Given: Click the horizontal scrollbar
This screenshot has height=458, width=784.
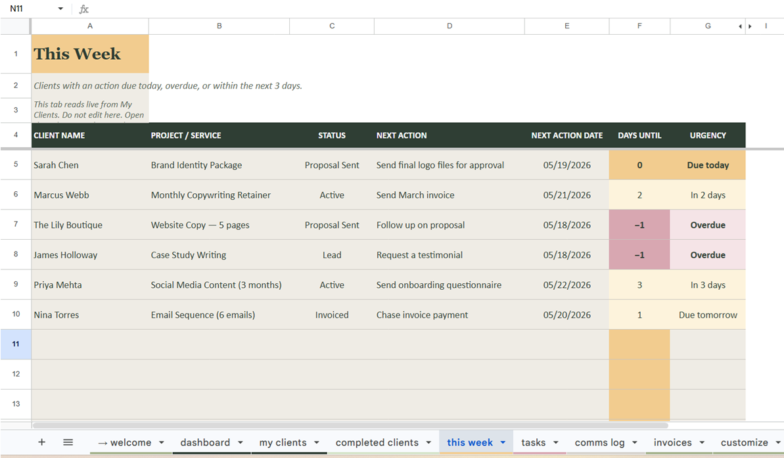Looking at the screenshot, I should [x=350, y=426].
